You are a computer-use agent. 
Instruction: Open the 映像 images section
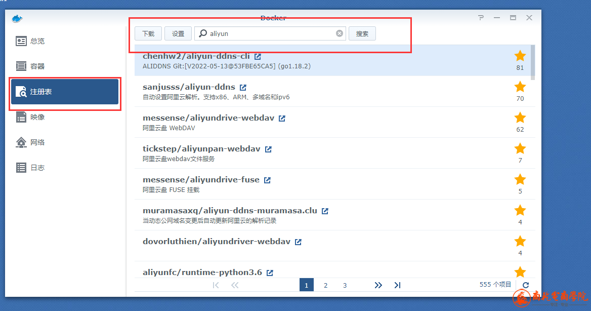[65, 117]
